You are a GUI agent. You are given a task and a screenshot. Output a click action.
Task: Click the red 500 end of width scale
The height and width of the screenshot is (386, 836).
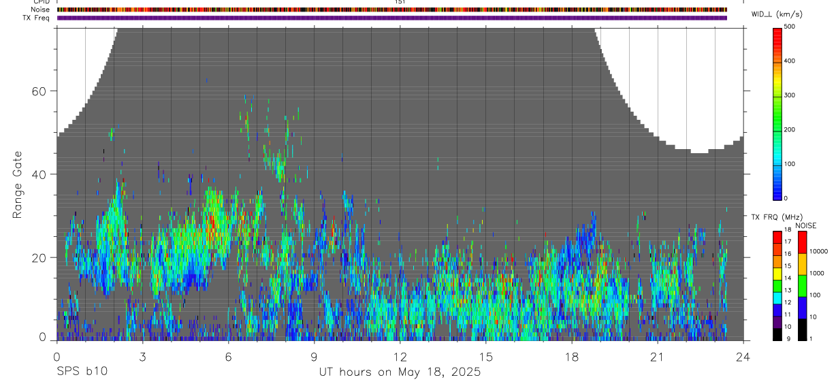[x=777, y=30]
